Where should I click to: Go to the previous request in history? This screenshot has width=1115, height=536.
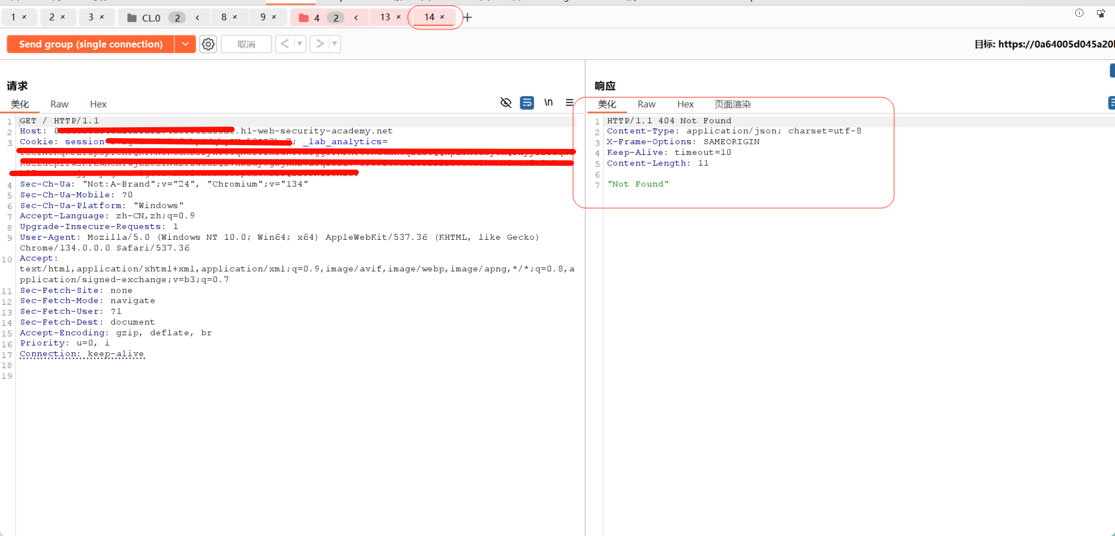point(285,44)
